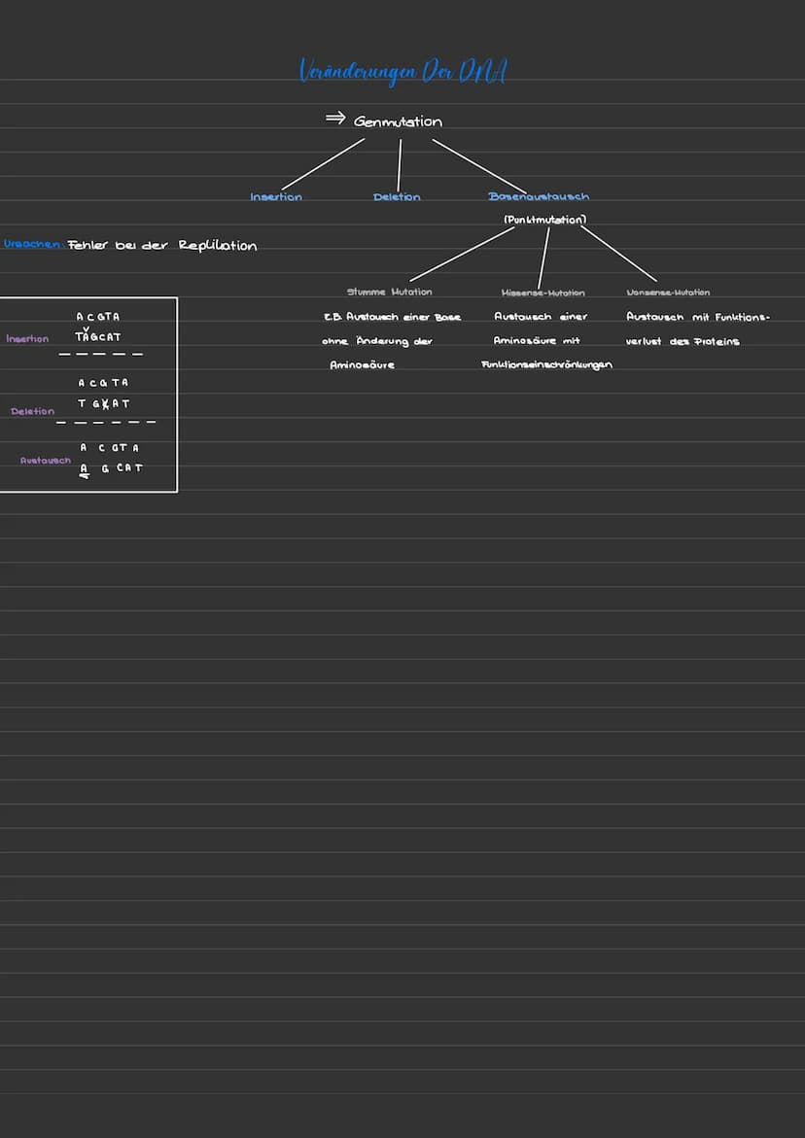
Task: Click the line 'ohne Änderung der'
Action: [x=377, y=341]
